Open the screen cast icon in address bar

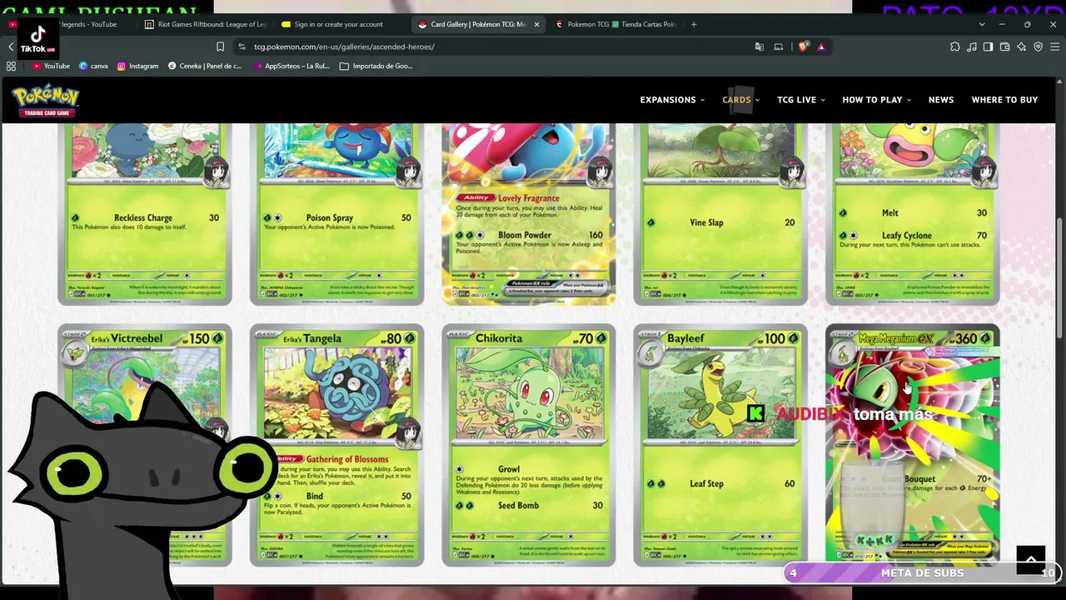point(779,47)
